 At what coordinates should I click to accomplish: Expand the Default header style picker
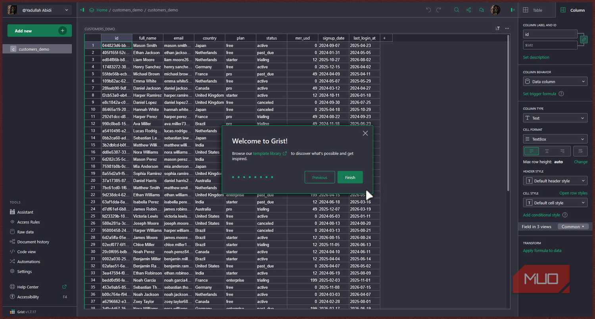(555, 181)
